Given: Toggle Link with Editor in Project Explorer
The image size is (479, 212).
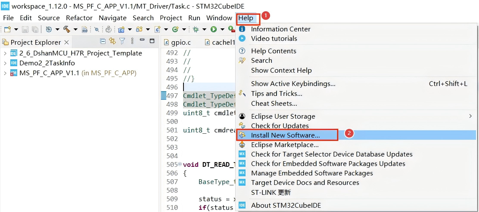Looking at the screenshot, I should 112,41.
